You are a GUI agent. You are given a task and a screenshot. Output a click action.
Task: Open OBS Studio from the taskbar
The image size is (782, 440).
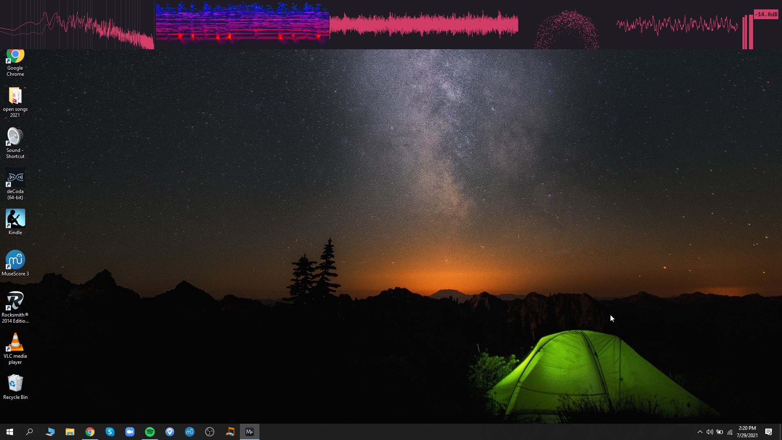pyautogui.click(x=209, y=432)
